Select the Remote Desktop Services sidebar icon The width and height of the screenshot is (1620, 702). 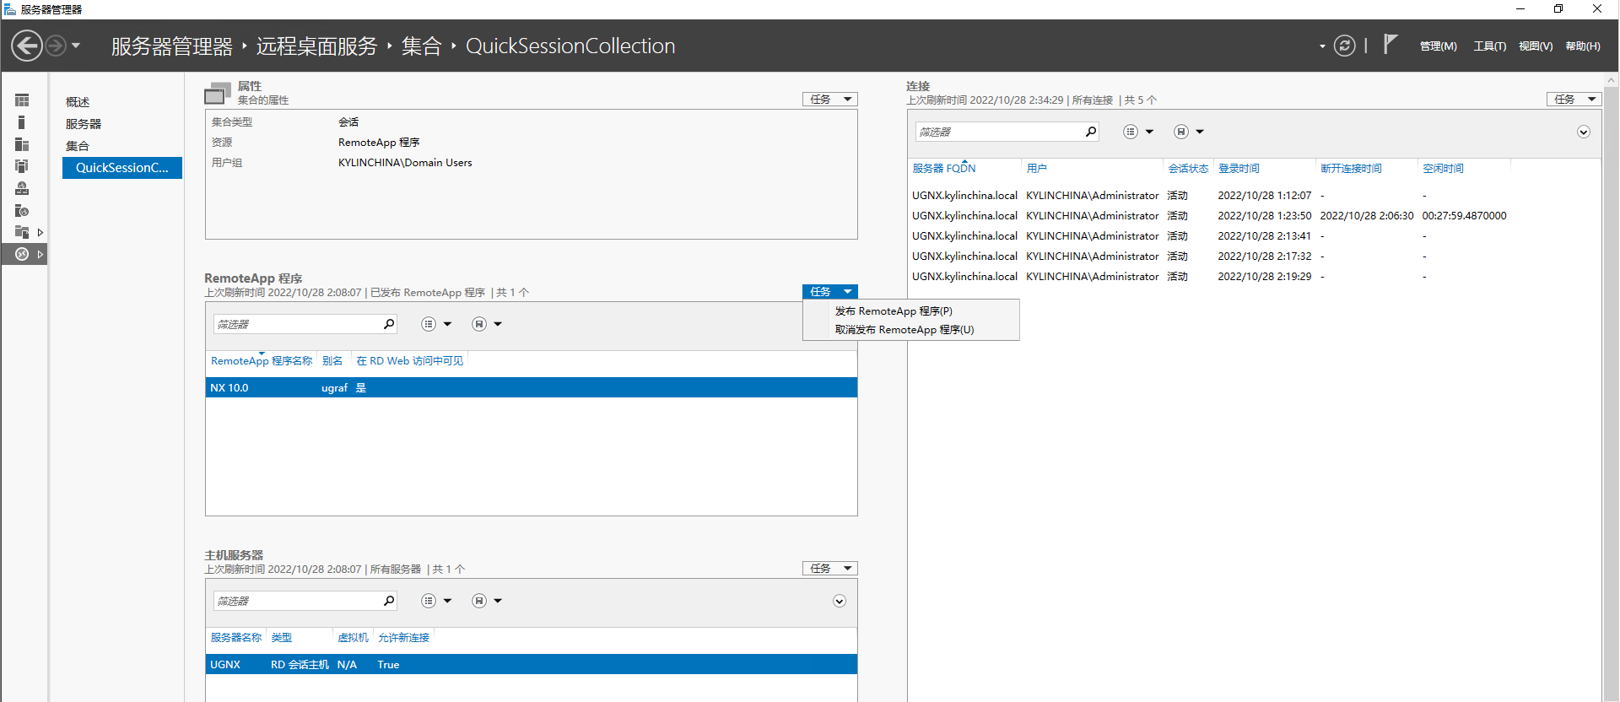pos(22,254)
